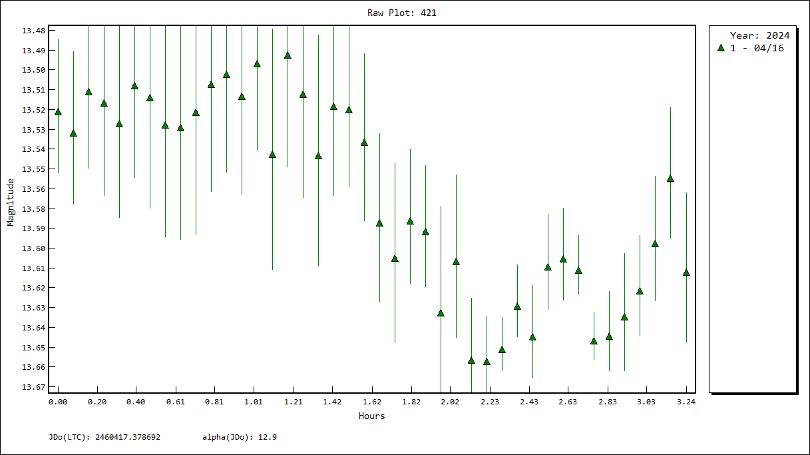Click x-axis tick label 0.40
The width and height of the screenshot is (810, 455).
click(136, 402)
